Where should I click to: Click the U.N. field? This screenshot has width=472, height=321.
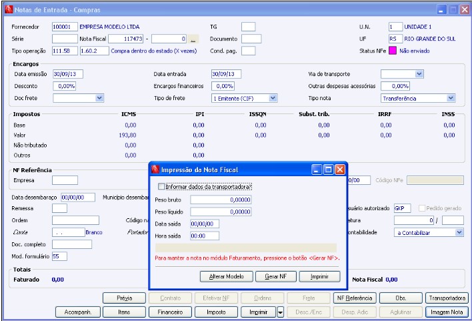[395, 27]
